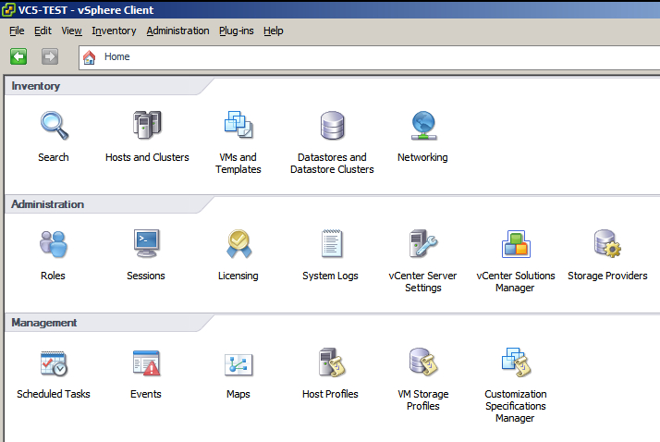Viewport: 660px width, 442px height.
Task: Open vCenter Server Settings icon
Action: pos(423,243)
